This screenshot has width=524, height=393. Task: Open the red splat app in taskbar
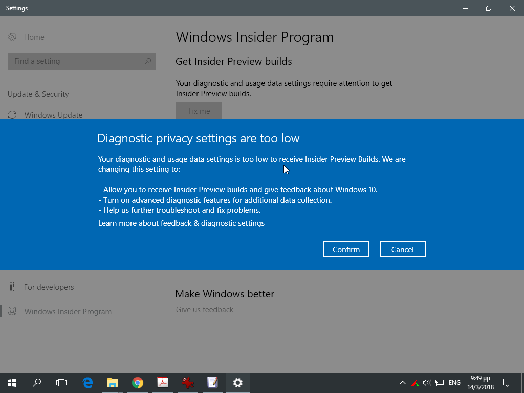pyautogui.click(x=188, y=383)
